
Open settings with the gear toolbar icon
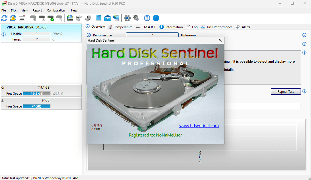[x=127, y=18]
